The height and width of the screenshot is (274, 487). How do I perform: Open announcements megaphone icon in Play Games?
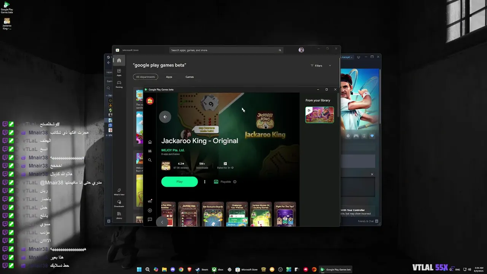[150, 201]
